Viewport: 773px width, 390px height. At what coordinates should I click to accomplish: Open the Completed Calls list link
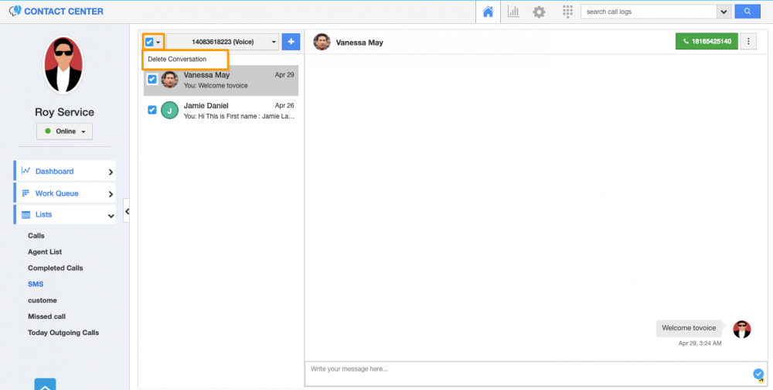[56, 268]
